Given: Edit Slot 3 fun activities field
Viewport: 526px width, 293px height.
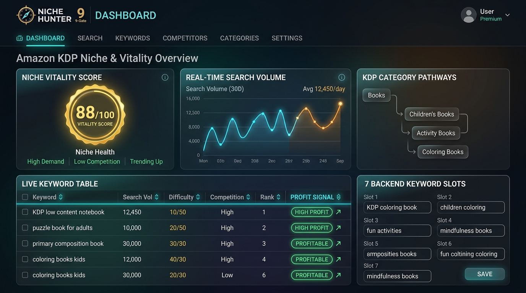Looking at the screenshot, I should click(397, 231).
